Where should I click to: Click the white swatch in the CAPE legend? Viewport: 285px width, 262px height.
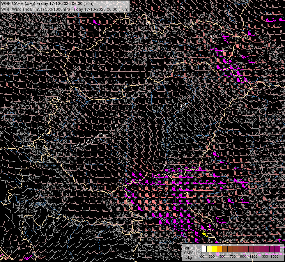pos(204,249)
